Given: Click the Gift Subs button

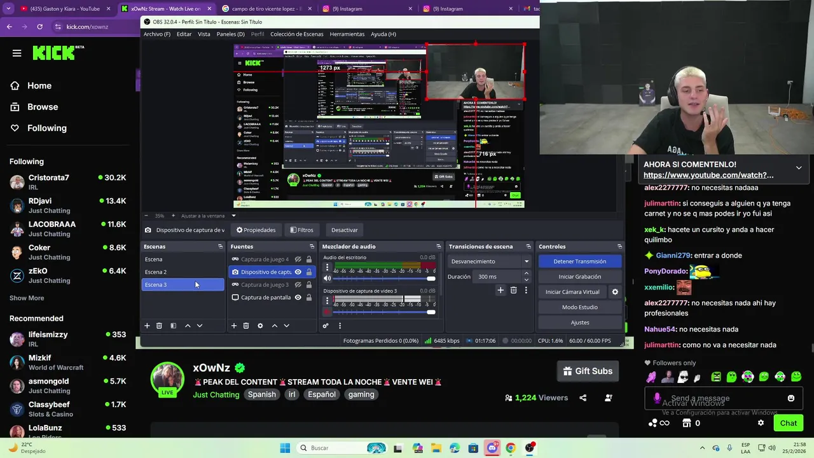Looking at the screenshot, I should (588, 371).
